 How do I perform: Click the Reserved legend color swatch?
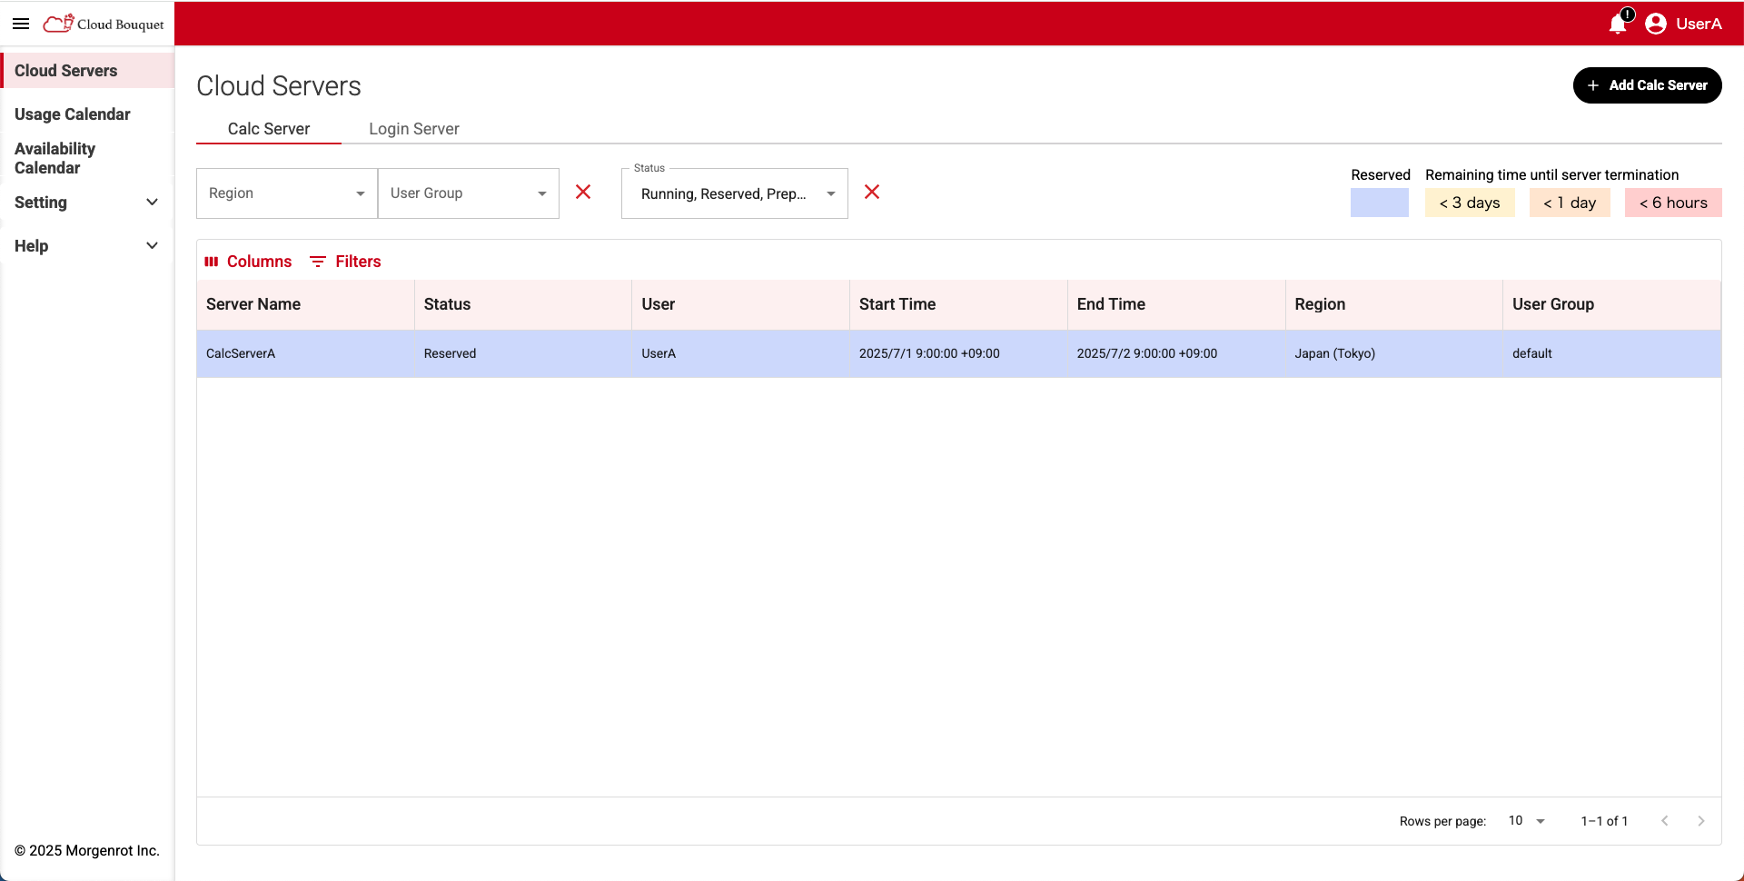tap(1380, 203)
